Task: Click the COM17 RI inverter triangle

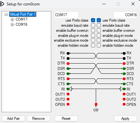Action: 71,89
